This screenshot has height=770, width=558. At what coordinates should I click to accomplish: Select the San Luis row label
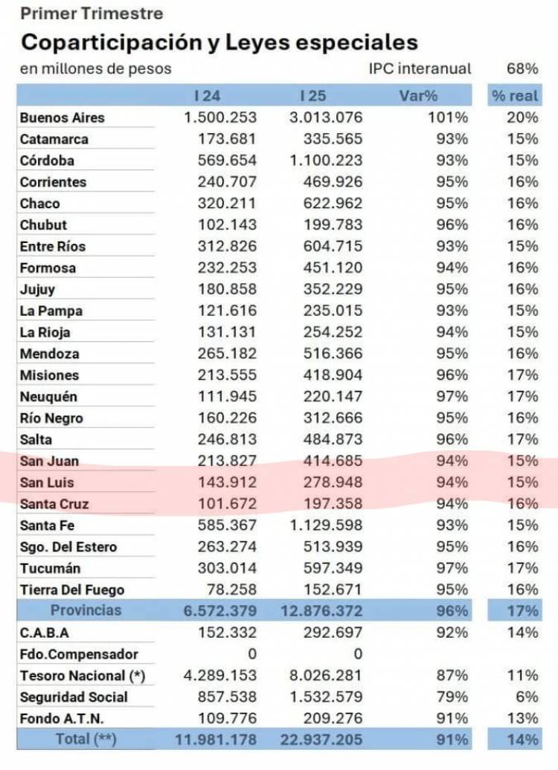[x=48, y=482]
